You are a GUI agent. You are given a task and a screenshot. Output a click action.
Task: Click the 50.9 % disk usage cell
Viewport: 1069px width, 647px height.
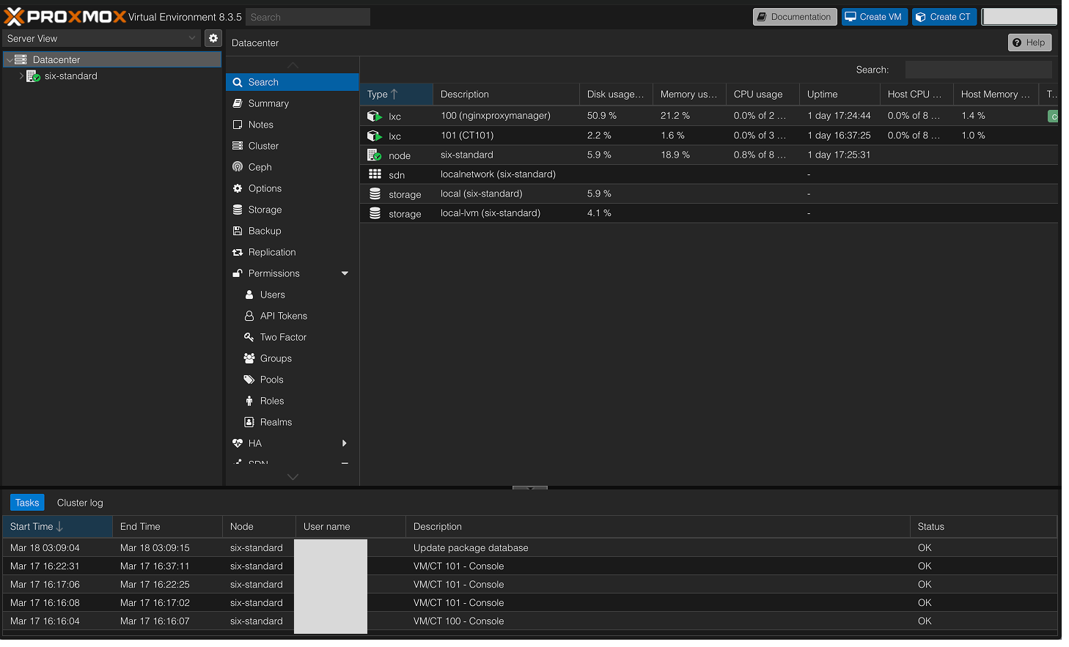coord(616,116)
